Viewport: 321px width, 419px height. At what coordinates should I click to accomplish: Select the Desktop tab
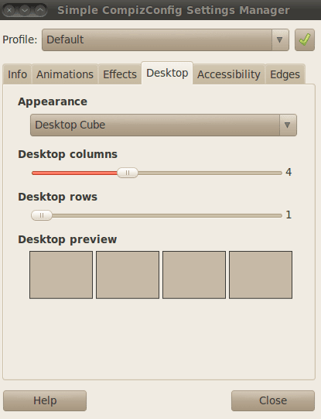point(167,73)
